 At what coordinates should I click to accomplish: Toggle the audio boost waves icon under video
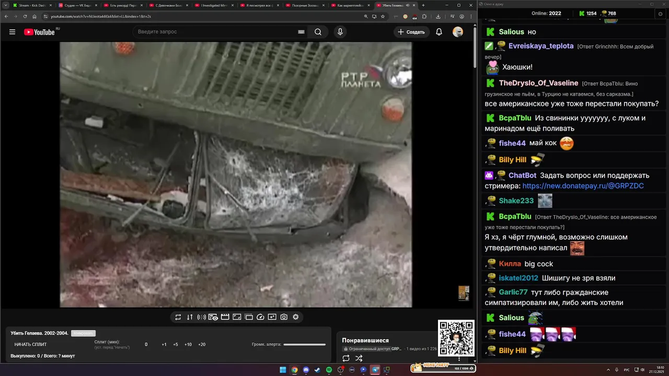point(201,317)
